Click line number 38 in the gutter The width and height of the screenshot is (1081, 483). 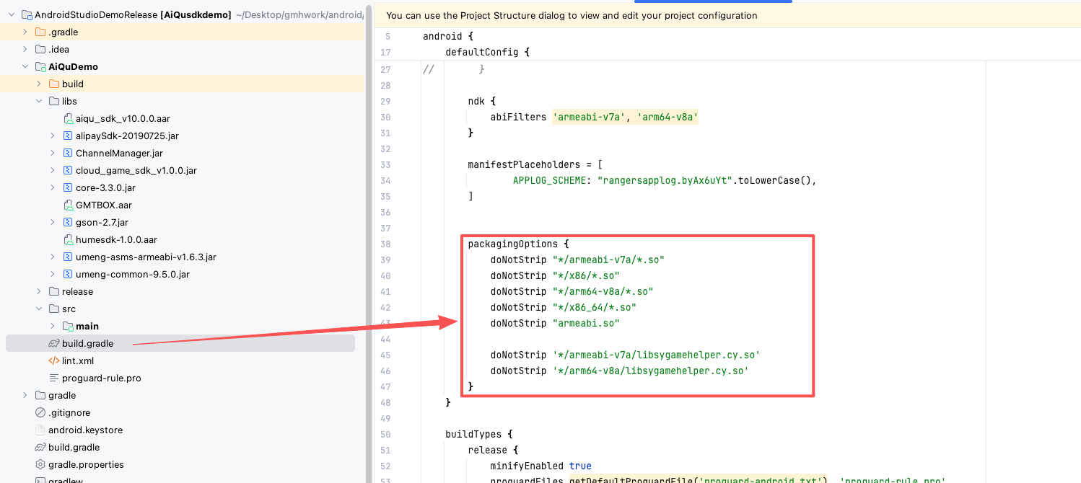coord(385,244)
